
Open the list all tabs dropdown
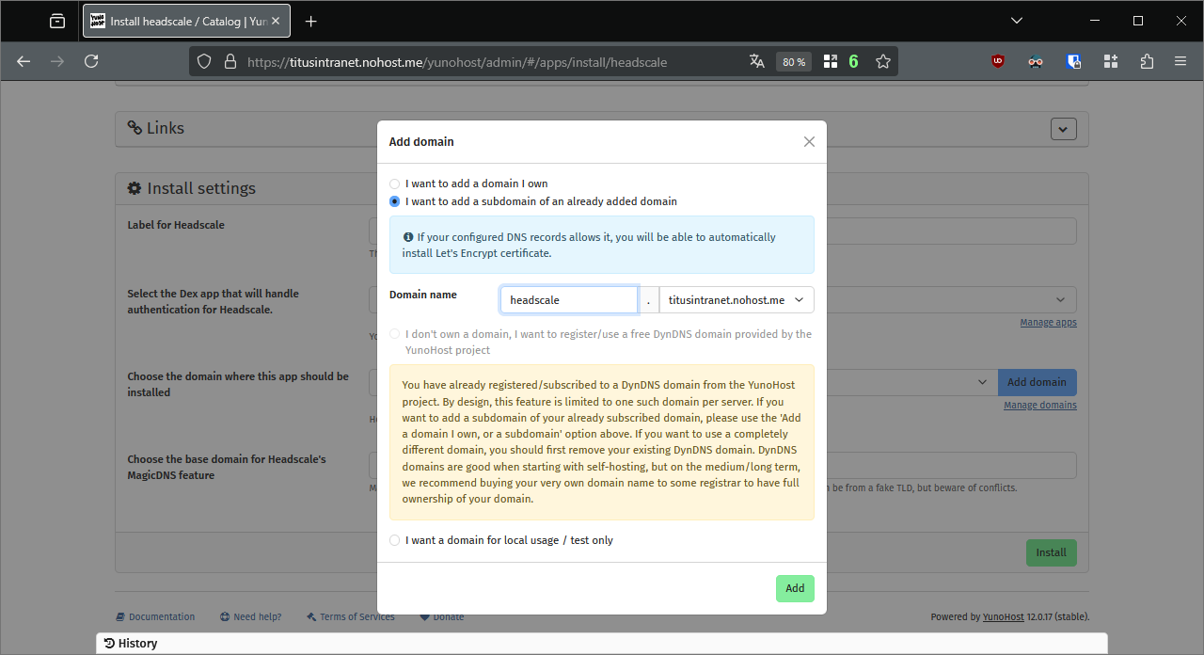pos(1017,21)
